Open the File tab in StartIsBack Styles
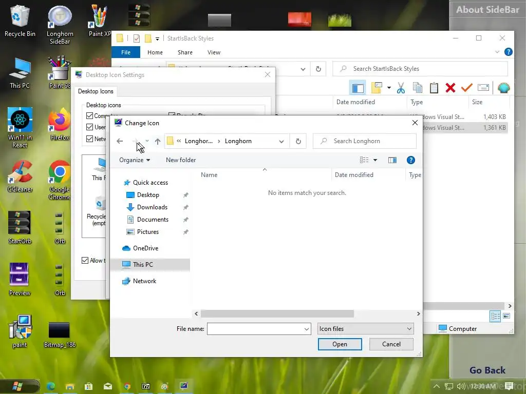526x394 pixels. (126, 52)
